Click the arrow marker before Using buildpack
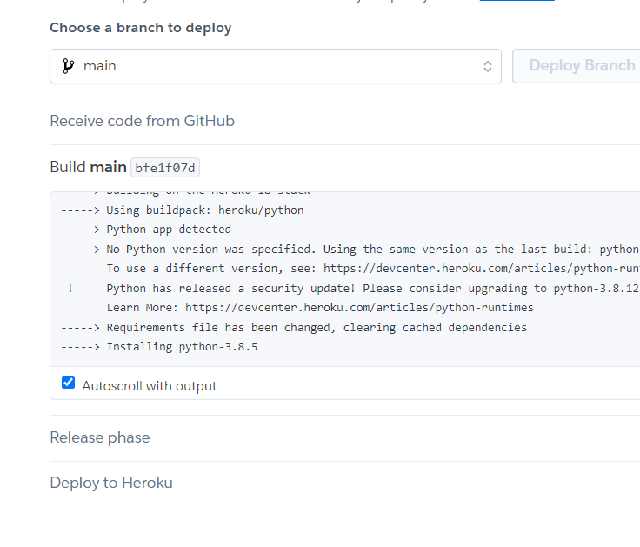Screen dimensions: 640x547 click(x=80, y=210)
